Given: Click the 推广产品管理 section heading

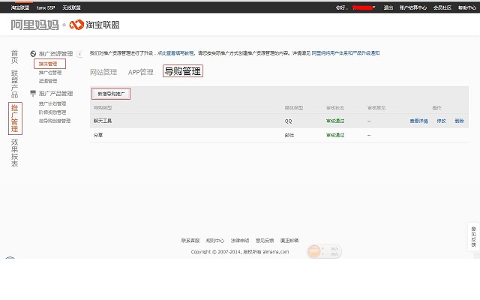Looking at the screenshot, I should point(55,93).
